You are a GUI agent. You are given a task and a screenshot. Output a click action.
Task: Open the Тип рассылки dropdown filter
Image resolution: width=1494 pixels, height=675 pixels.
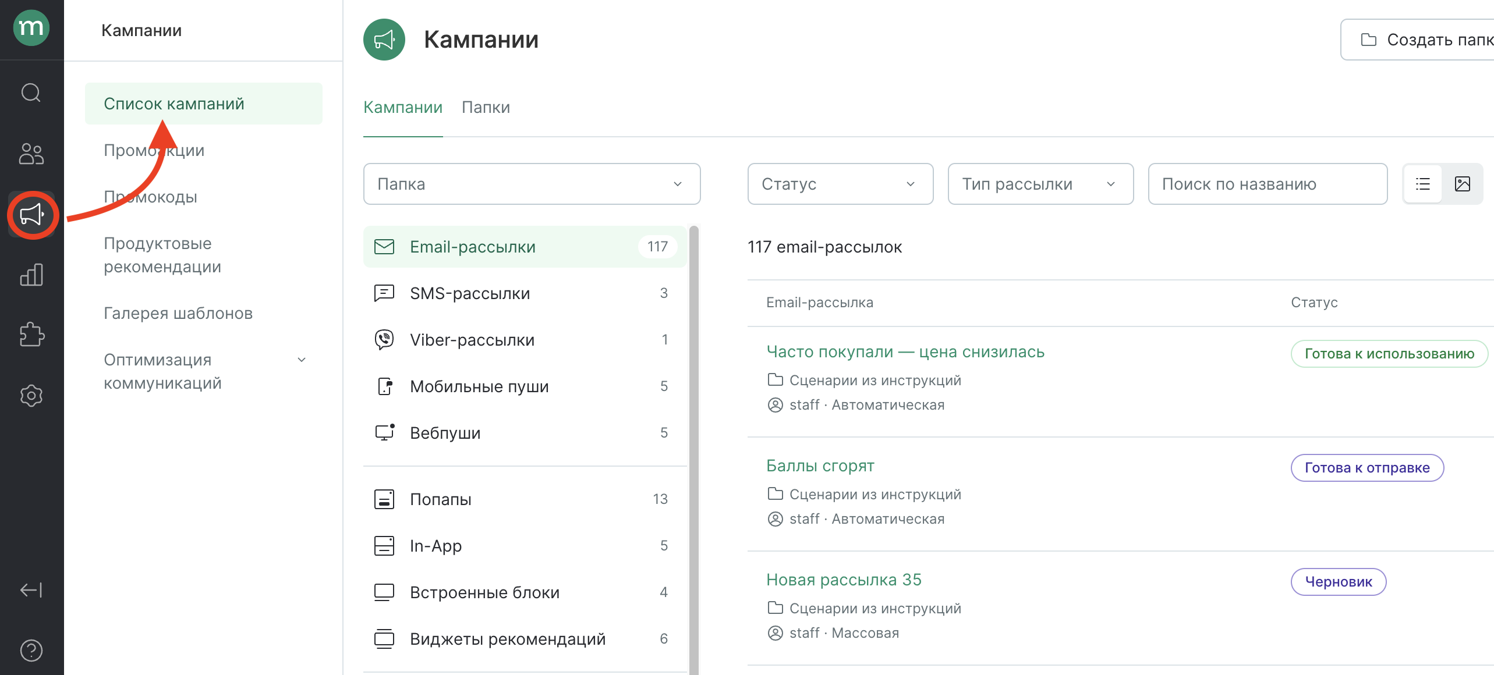(1040, 184)
